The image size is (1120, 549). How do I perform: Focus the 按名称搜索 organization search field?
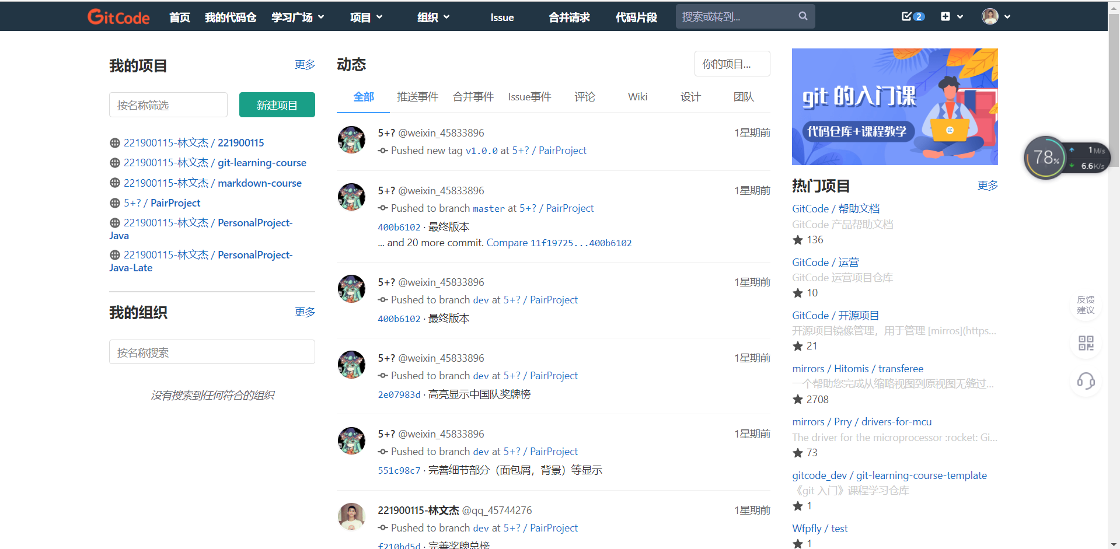click(x=212, y=352)
